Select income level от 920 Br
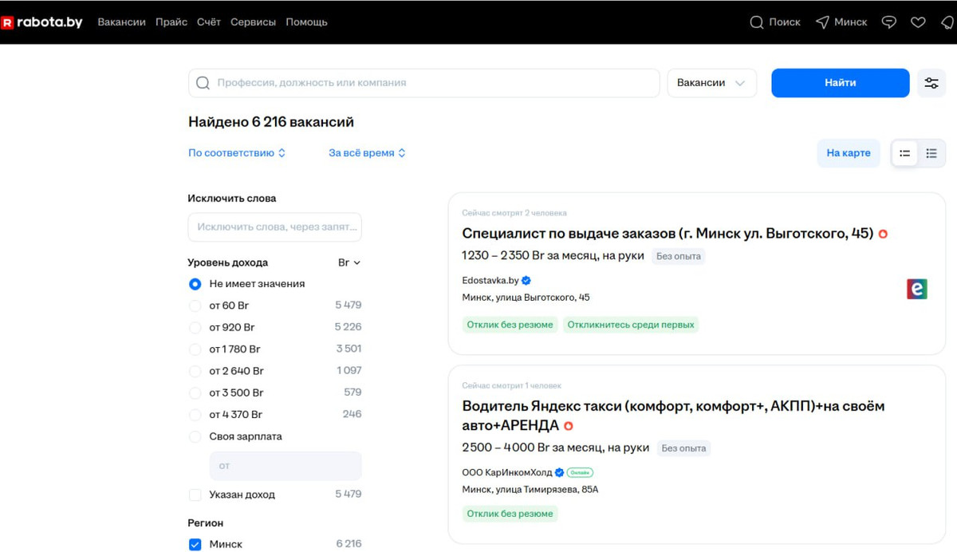Image resolution: width=957 pixels, height=552 pixels. point(195,327)
